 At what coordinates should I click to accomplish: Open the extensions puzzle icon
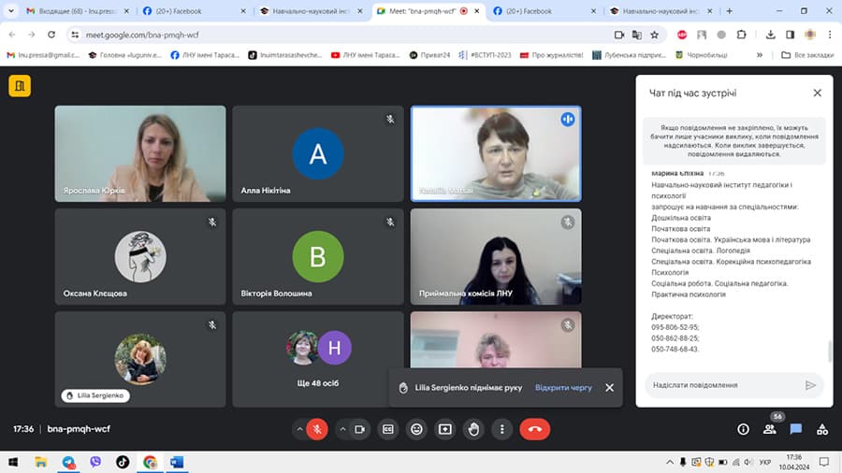pos(742,35)
